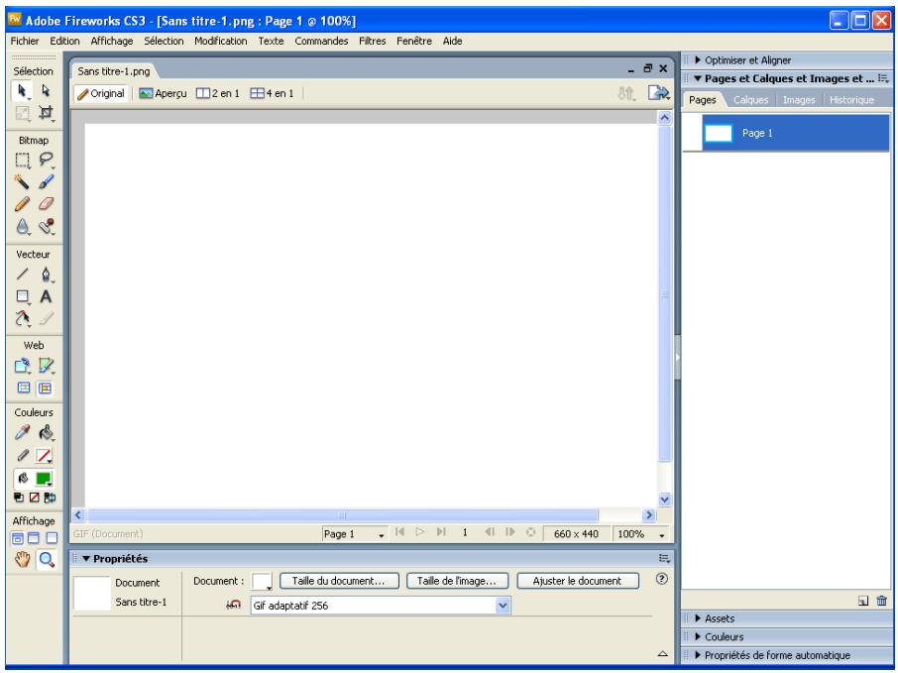Select the Zoom magnifier tool
Viewport: 898px width, 673px height.
coord(46,559)
